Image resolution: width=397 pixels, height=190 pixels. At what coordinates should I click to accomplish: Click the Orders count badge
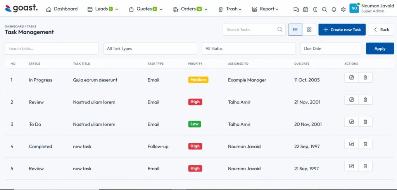tap(199, 9)
